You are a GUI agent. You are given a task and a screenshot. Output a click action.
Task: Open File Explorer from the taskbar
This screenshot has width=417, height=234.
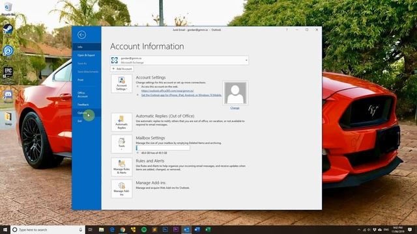click(102, 229)
